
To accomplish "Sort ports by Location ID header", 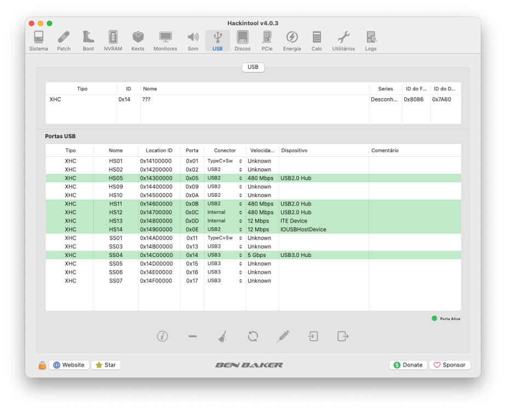I will 159,151.
